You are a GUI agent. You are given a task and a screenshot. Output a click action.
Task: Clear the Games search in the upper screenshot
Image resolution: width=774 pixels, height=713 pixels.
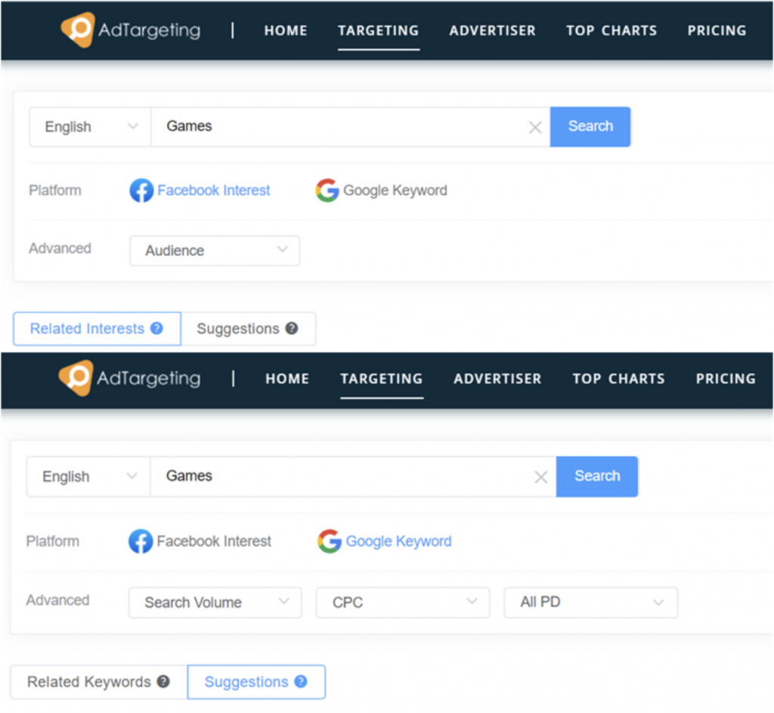coord(535,127)
